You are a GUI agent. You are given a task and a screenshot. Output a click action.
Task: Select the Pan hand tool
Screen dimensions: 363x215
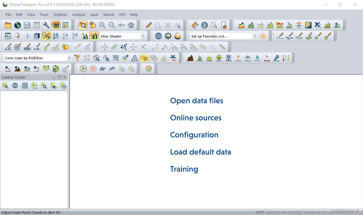point(93,25)
